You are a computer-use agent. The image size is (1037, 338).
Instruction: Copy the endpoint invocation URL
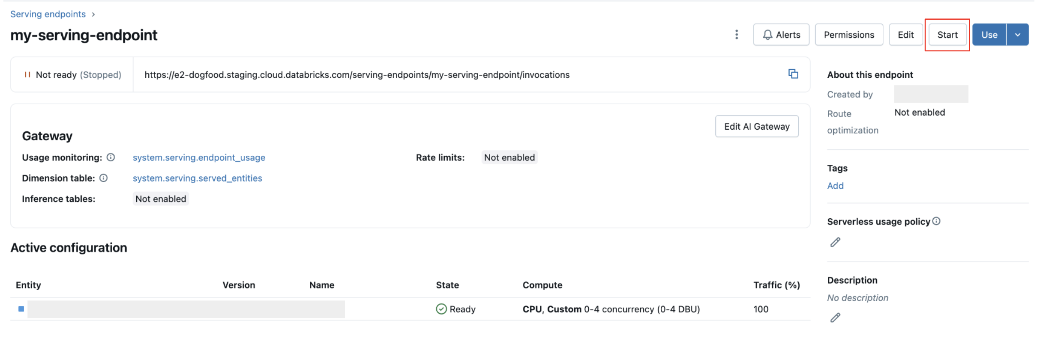pos(794,74)
